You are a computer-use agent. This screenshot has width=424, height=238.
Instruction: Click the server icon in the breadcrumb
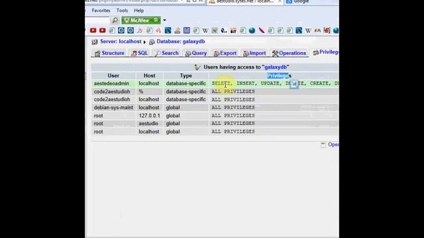(94, 42)
